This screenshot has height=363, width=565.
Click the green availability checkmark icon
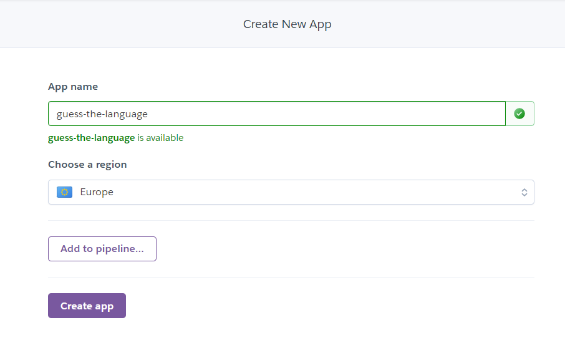click(x=519, y=114)
